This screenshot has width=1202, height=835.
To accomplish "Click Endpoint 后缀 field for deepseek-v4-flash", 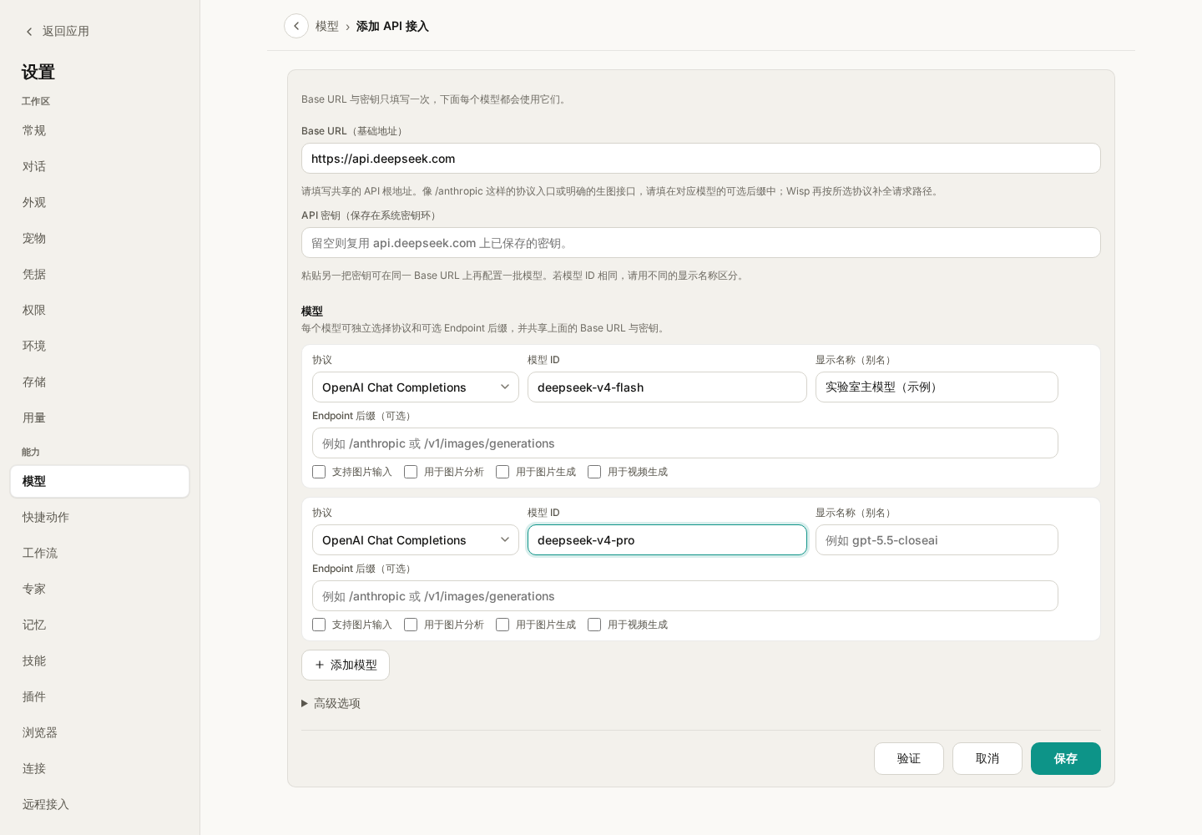I will click(685, 443).
